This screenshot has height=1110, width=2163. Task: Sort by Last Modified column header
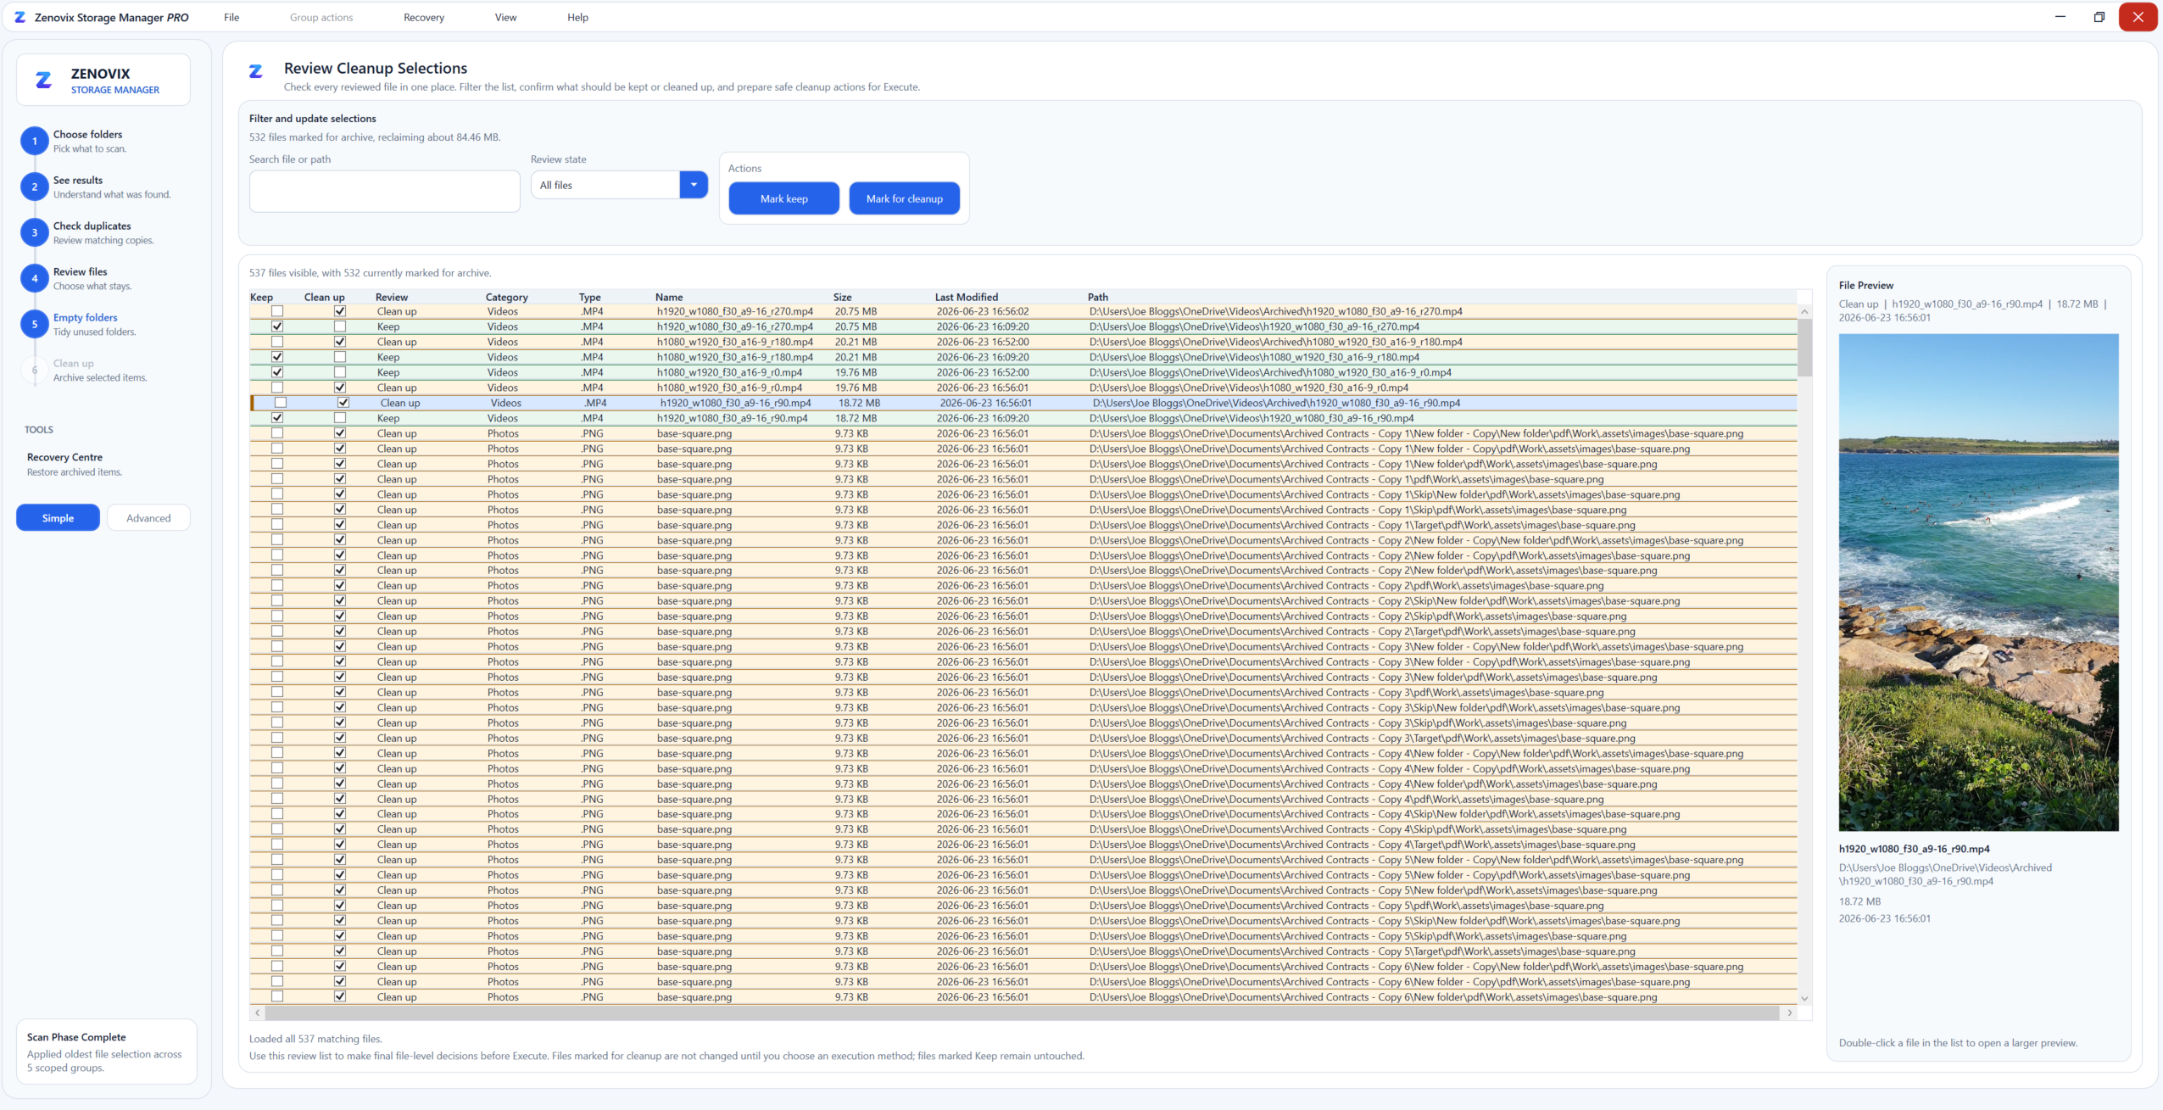coord(967,298)
